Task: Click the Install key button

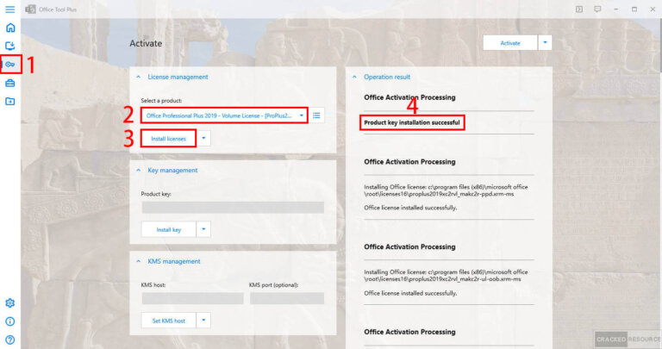Action: click(x=169, y=229)
